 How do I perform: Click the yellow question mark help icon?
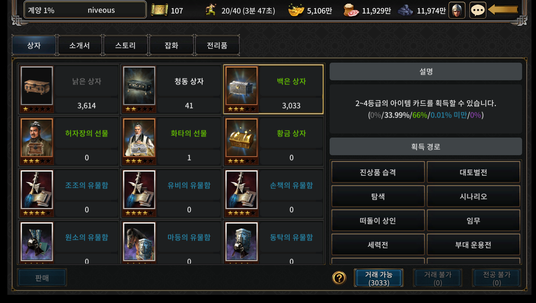339,278
